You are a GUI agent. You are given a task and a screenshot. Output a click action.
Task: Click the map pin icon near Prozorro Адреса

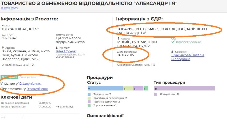[x=3, y=48]
